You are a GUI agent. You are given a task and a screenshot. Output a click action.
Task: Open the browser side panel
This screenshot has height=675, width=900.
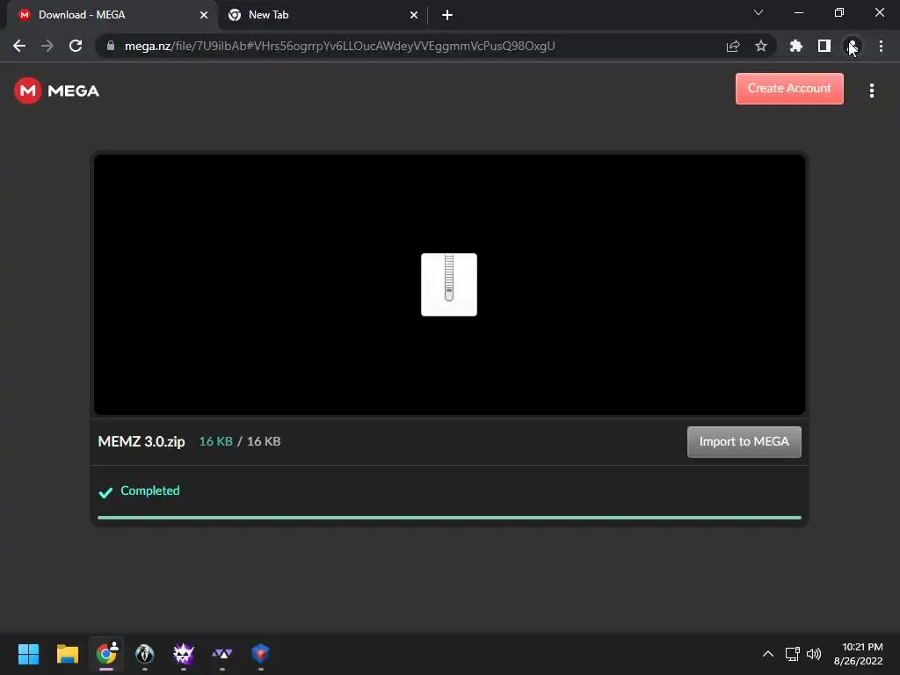point(824,46)
